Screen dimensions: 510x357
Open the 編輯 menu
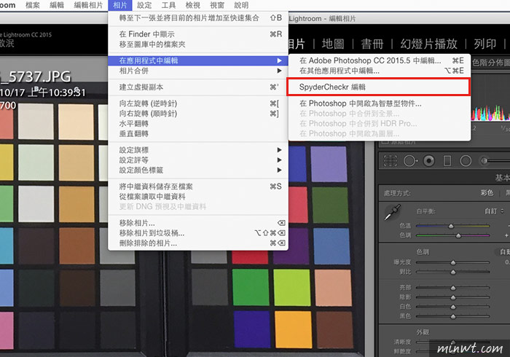pos(57,5)
